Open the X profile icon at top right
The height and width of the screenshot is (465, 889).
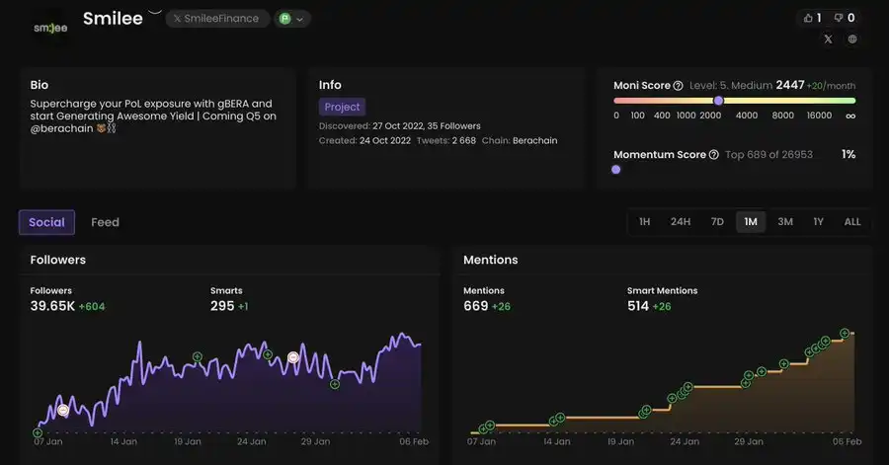click(x=828, y=39)
